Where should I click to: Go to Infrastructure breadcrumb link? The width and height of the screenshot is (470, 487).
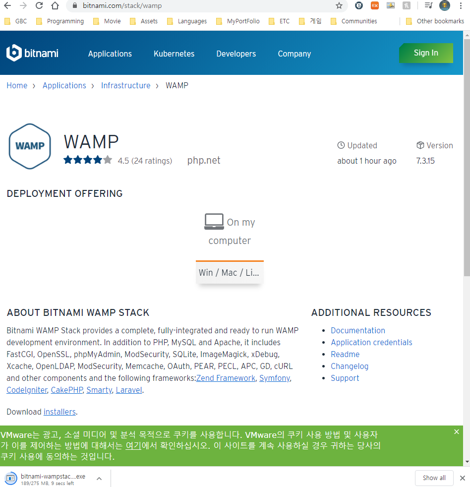pos(126,85)
